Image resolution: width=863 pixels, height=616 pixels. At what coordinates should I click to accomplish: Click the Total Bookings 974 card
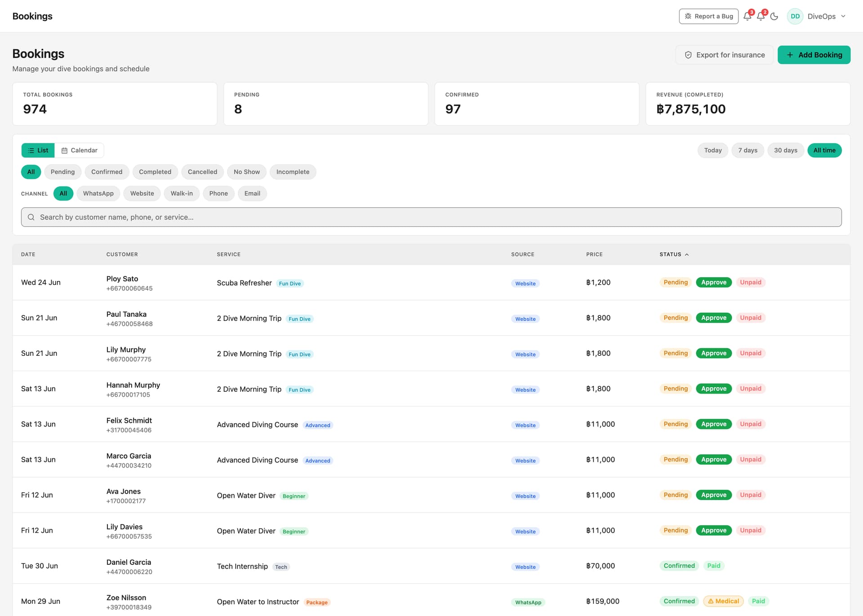(x=115, y=104)
